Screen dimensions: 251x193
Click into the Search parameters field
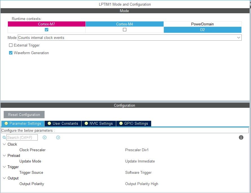coord(22,137)
